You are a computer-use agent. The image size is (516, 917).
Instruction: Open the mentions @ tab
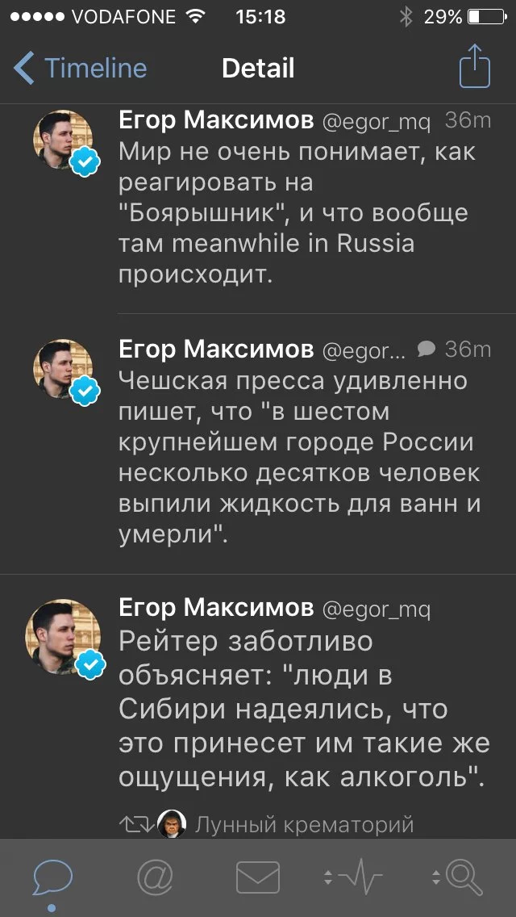pos(155,877)
